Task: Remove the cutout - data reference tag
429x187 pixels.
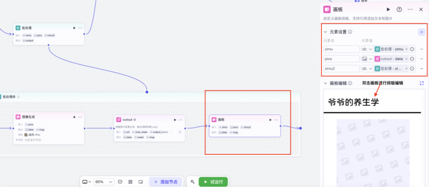Action: (x=406, y=59)
